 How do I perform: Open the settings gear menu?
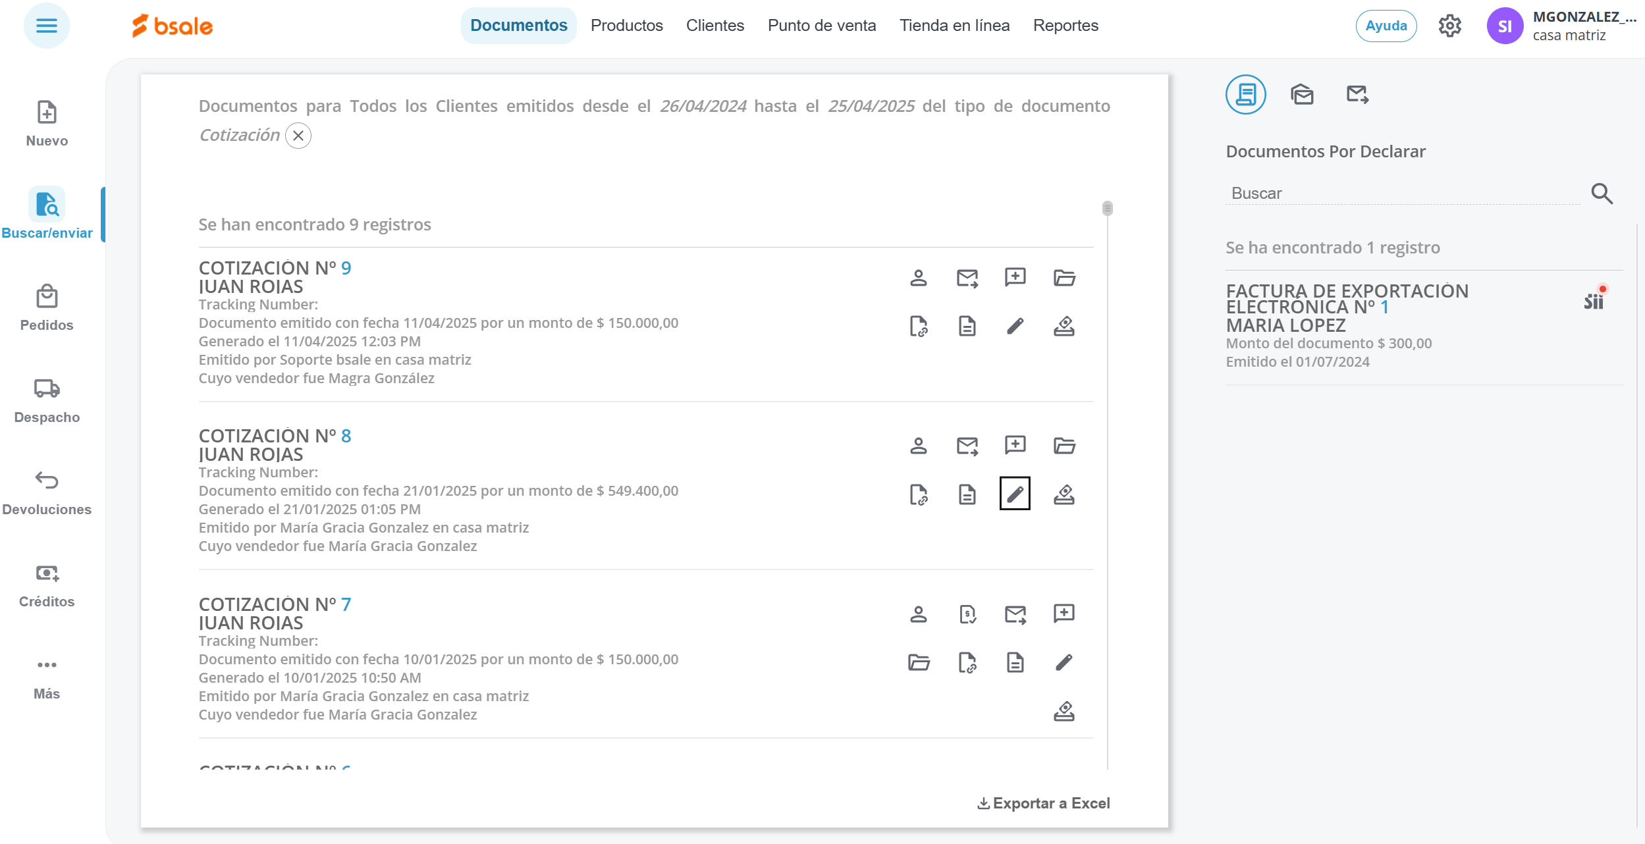click(1449, 26)
